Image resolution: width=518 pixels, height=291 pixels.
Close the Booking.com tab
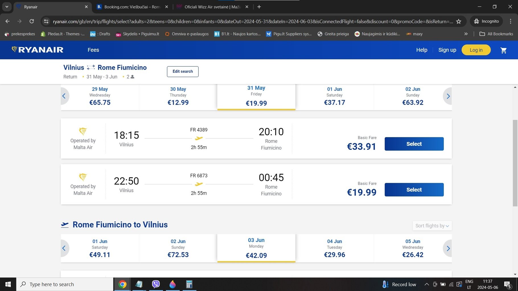coord(166,7)
